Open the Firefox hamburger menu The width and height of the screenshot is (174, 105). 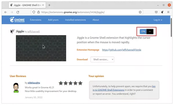(x=168, y=12)
